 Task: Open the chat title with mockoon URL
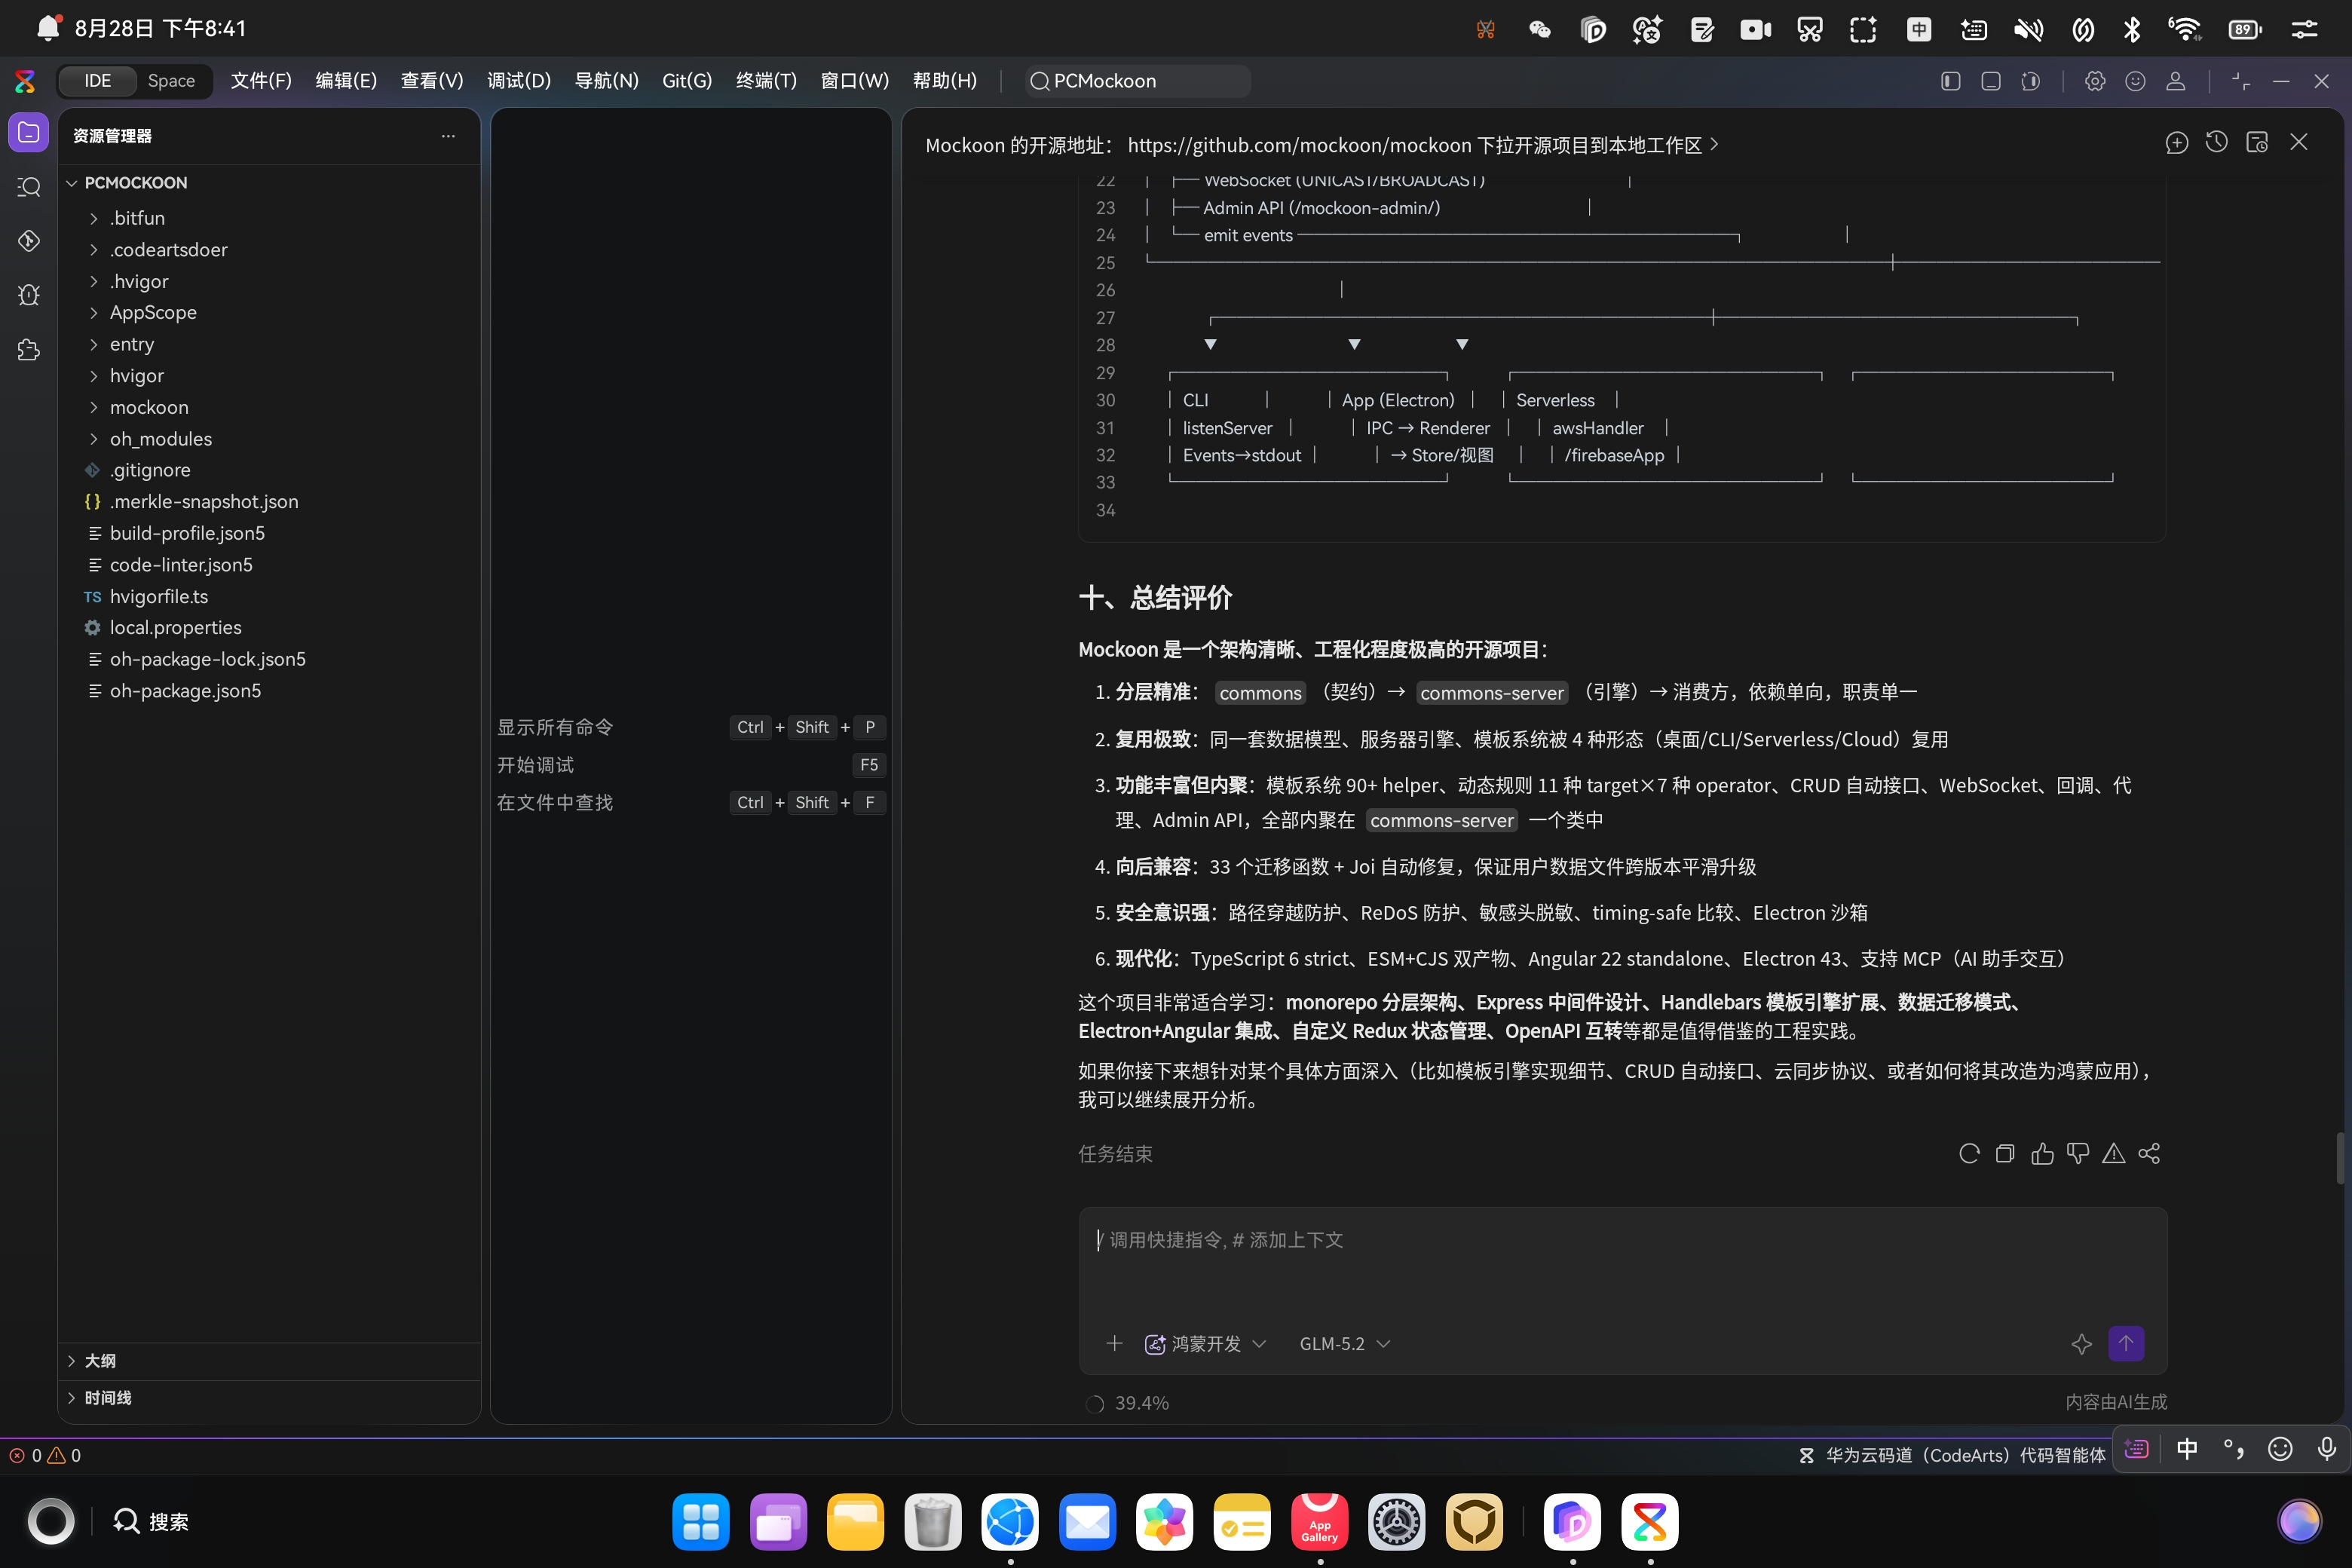point(1321,145)
